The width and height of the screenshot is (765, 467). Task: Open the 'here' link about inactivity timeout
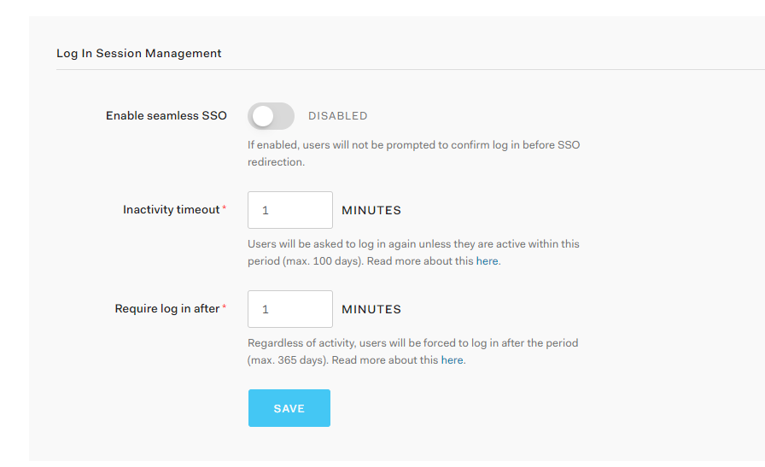[x=487, y=261]
